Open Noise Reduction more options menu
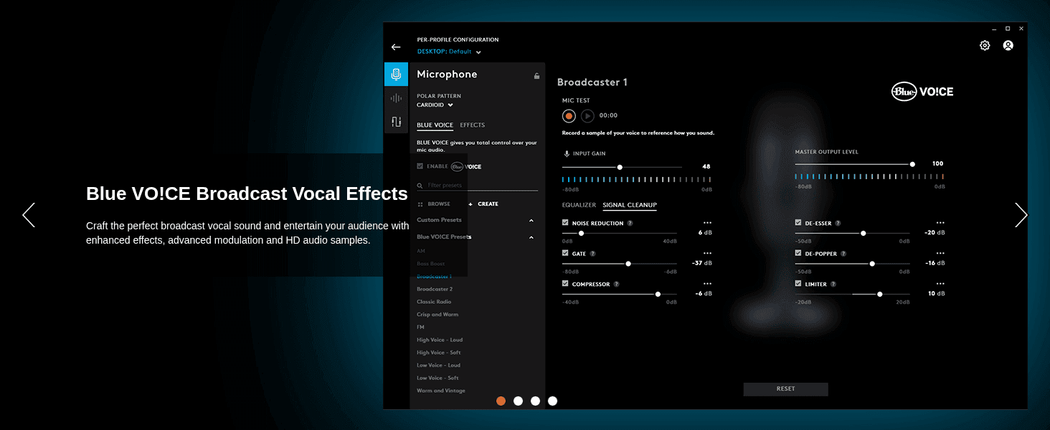 point(707,223)
